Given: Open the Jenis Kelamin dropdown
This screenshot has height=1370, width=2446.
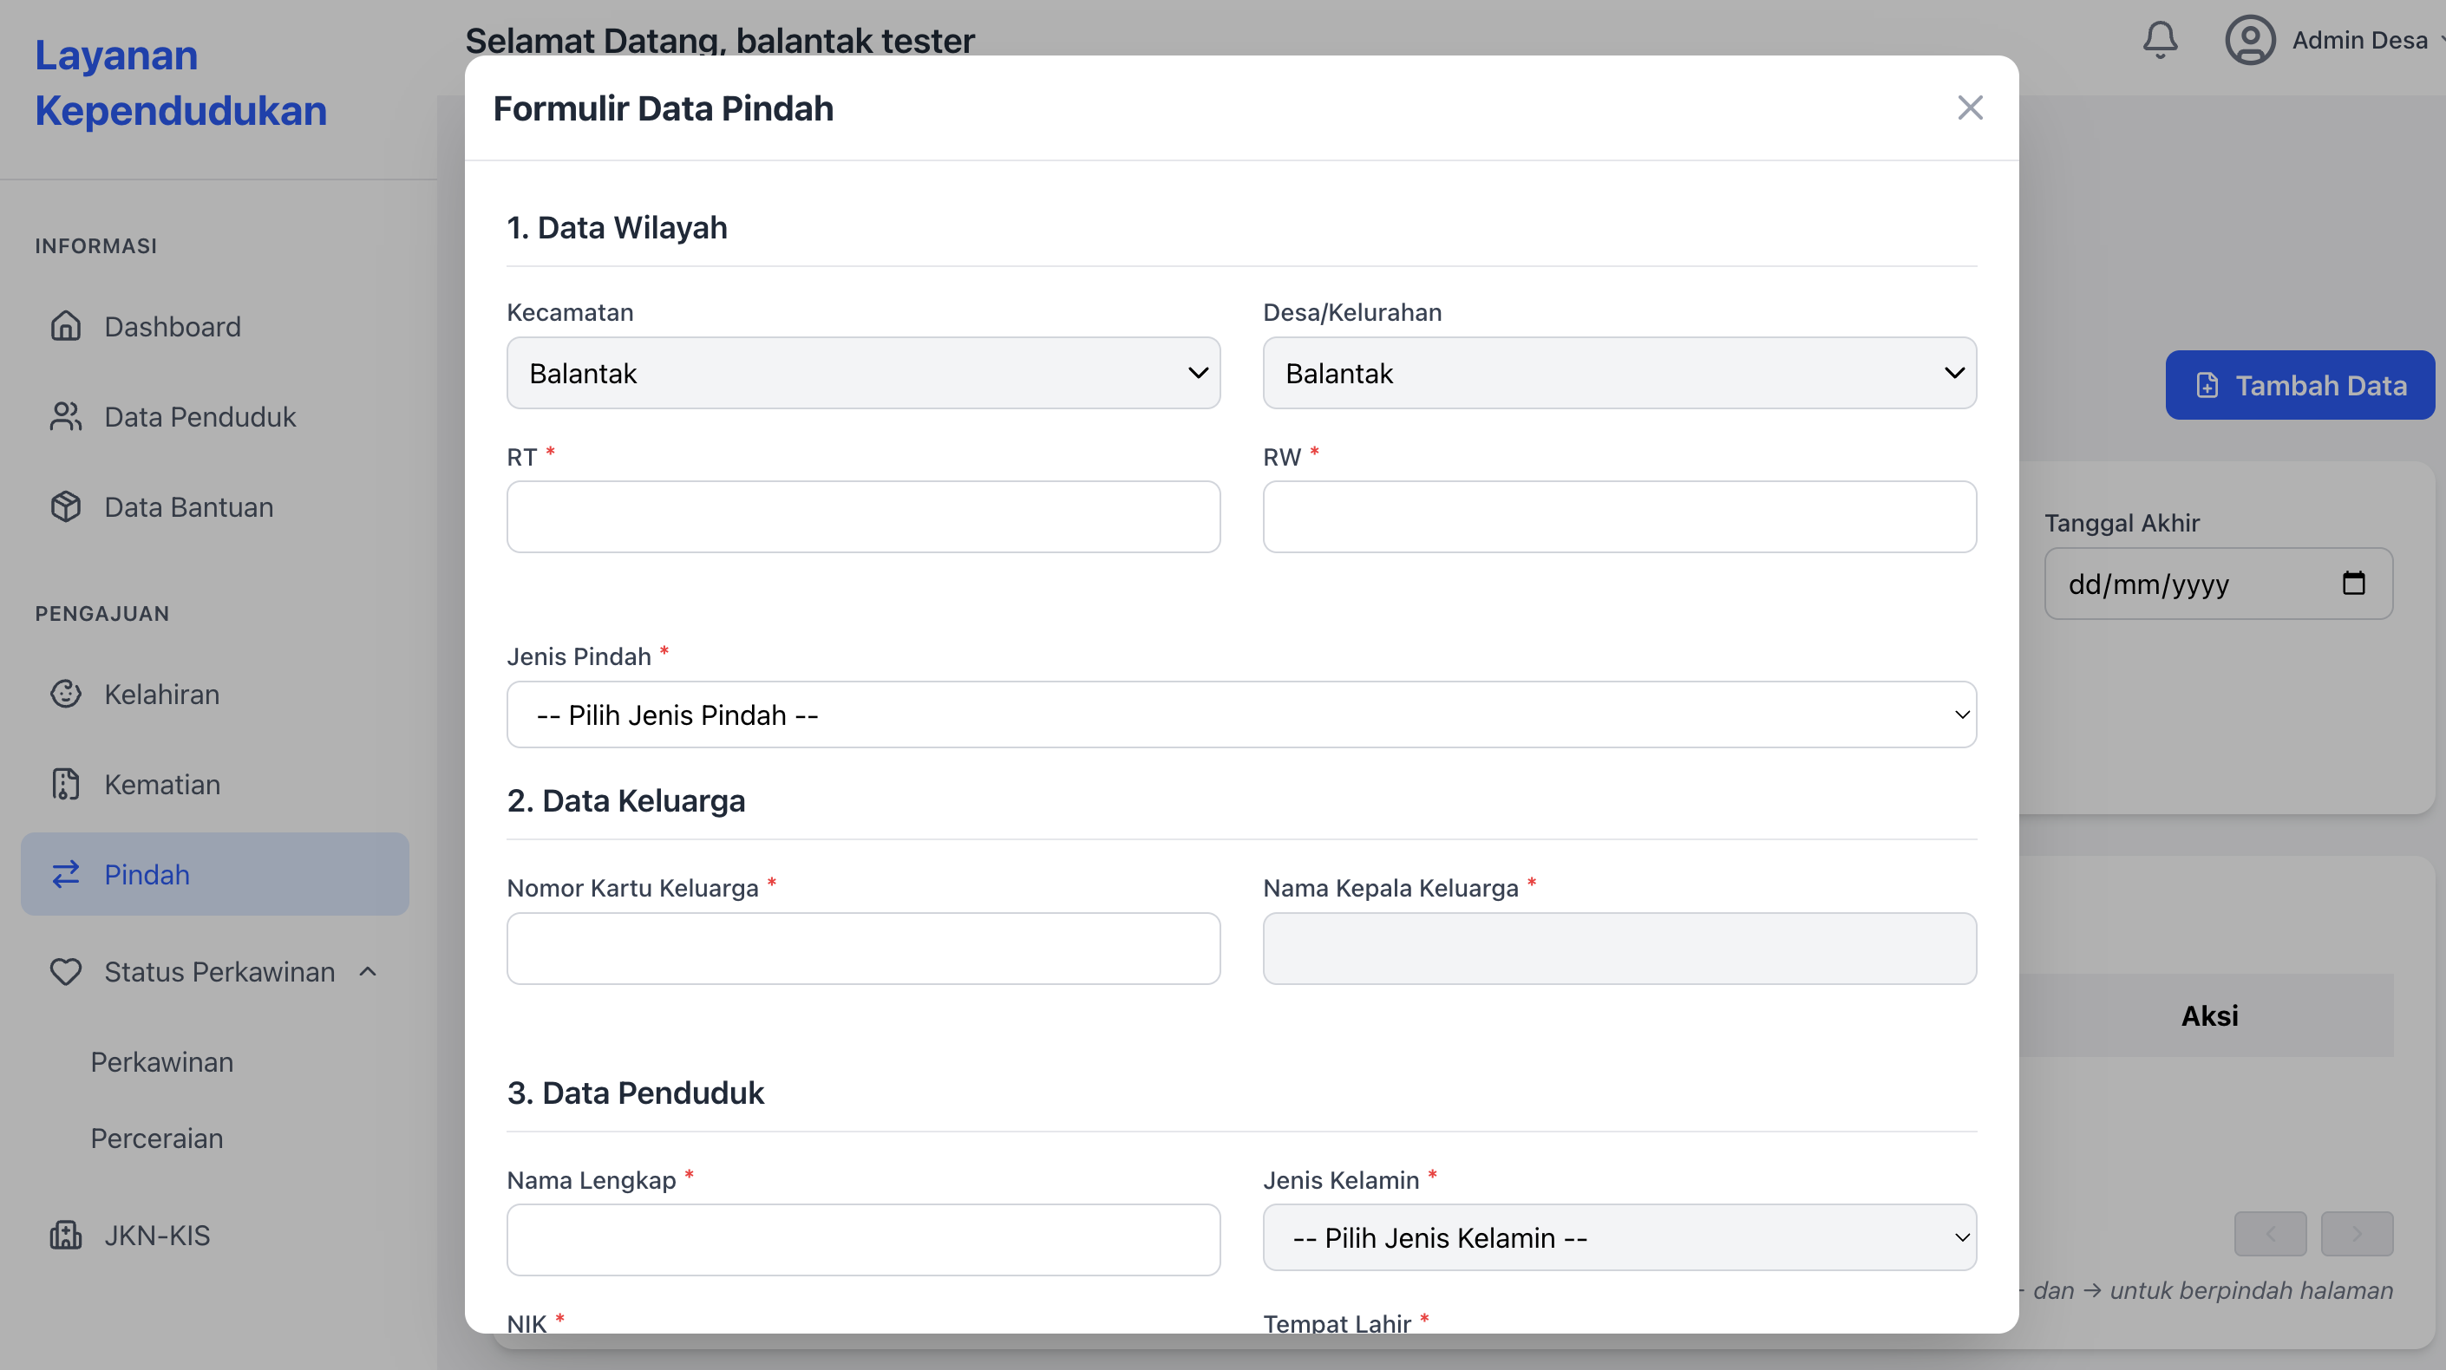Looking at the screenshot, I should tap(1619, 1238).
